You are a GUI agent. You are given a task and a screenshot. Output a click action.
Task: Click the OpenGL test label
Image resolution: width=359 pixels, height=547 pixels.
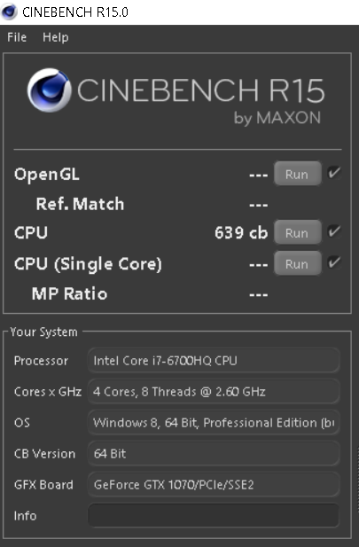47,176
